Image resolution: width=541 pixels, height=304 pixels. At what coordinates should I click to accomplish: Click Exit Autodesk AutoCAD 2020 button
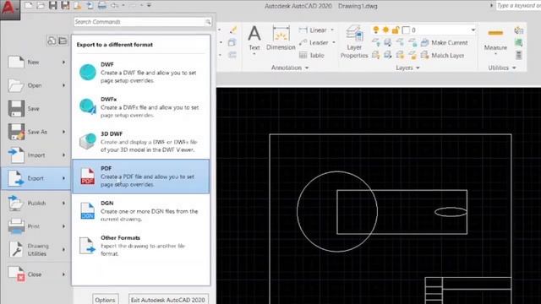tap(168, 300)
